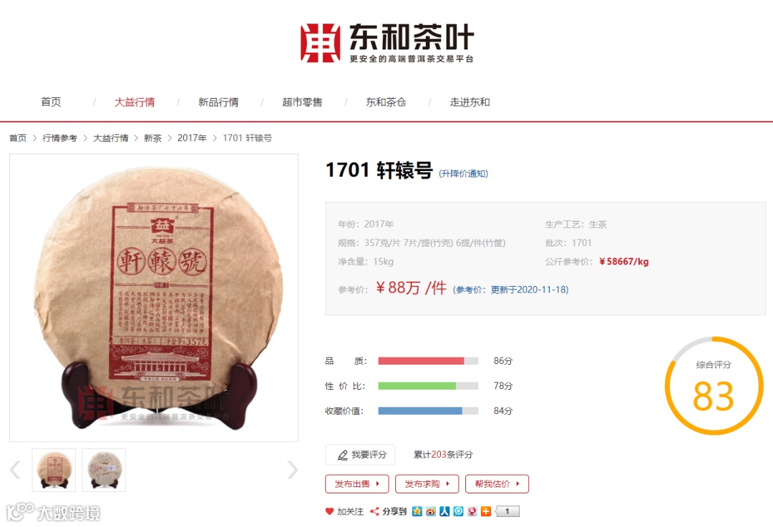Click the red heart 加关注 icon
The image size is (773, 527).
(329, 511)
